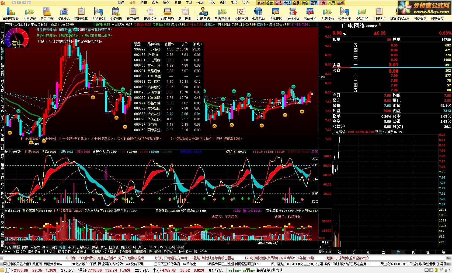
Task: Open 我的自选 person icon
Action: pos(203,14)
